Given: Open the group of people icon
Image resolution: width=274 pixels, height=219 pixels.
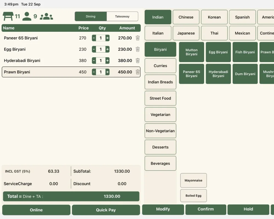Looking at the screenshot, I should 46,16.
